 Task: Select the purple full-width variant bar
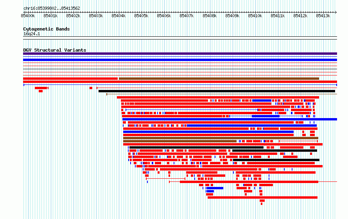(x=180, y=54)
